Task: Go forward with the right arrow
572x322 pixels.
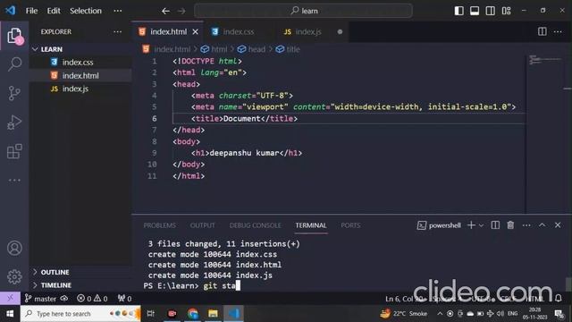Action: coord(181,11)
